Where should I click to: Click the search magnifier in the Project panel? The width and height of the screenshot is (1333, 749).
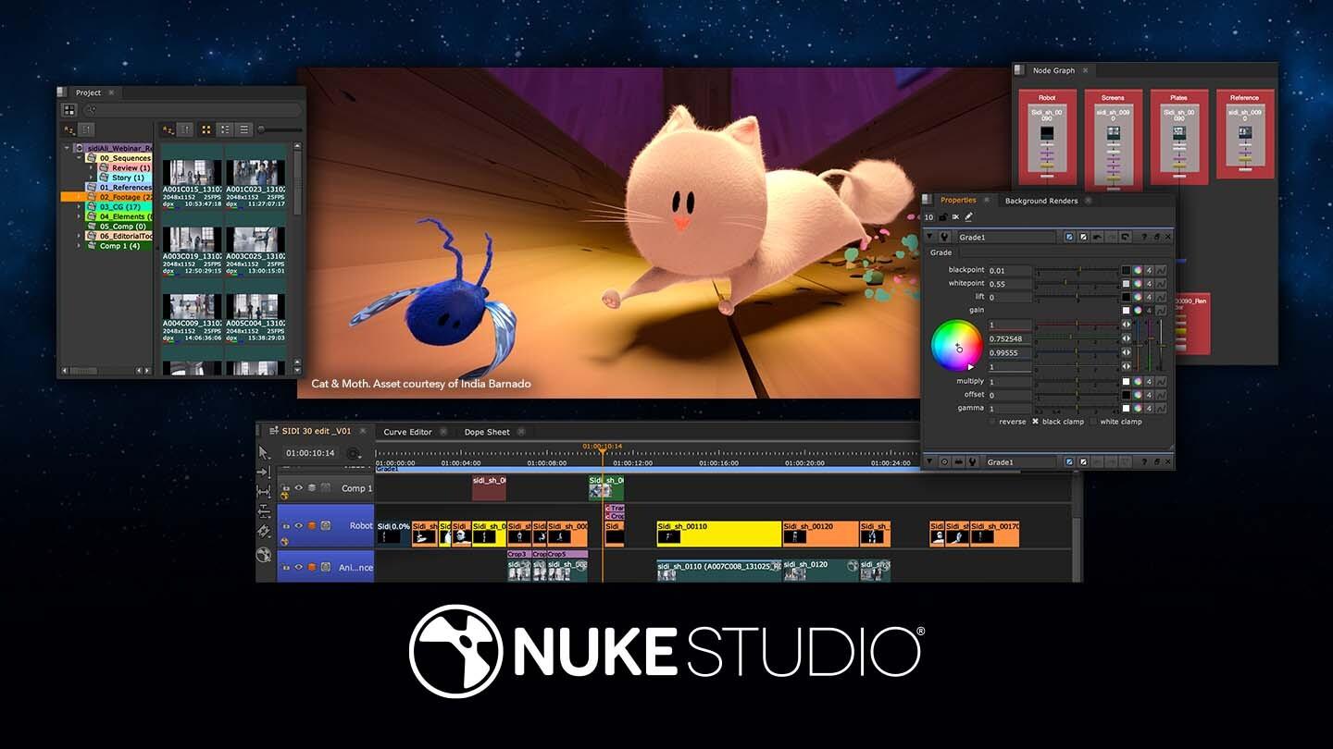coord(92,109)
